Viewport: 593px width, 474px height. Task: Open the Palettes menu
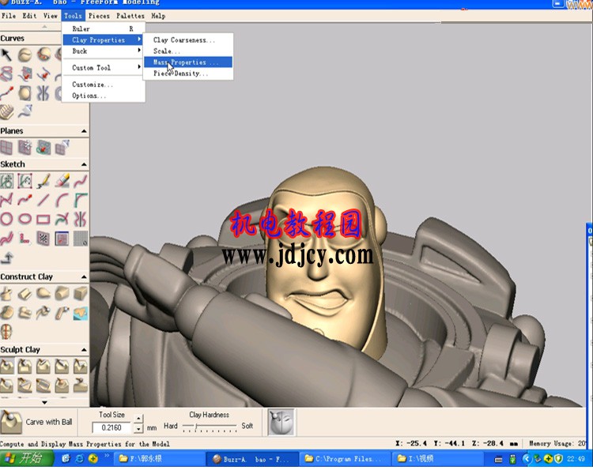click(130, 16)
